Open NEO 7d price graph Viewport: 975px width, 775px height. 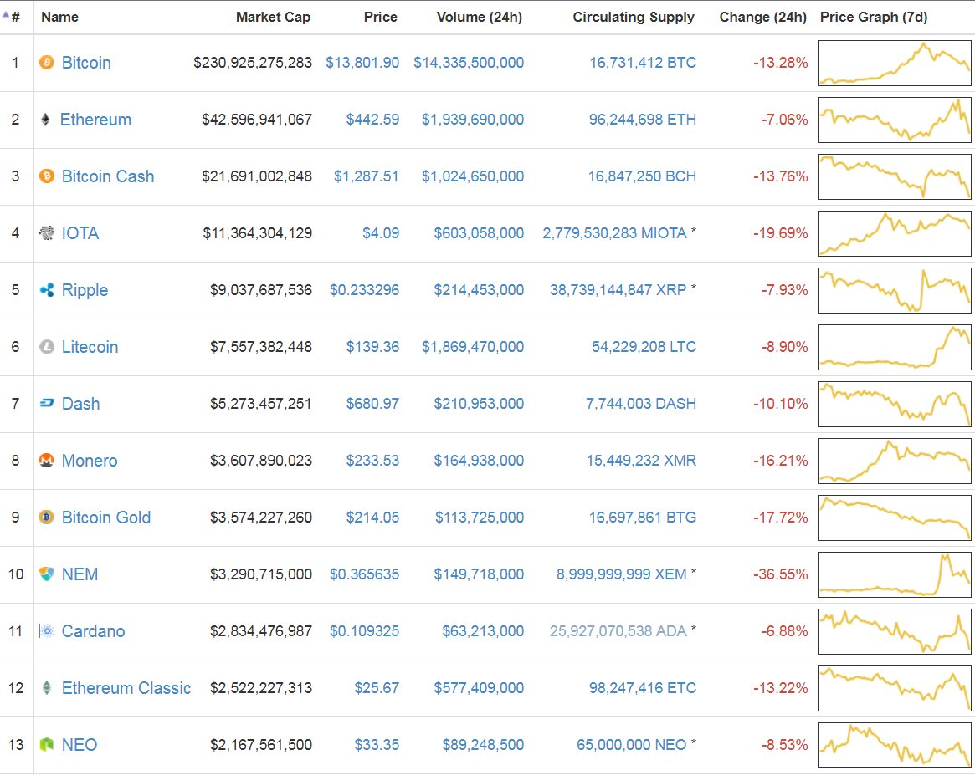[x=895, y=745]
